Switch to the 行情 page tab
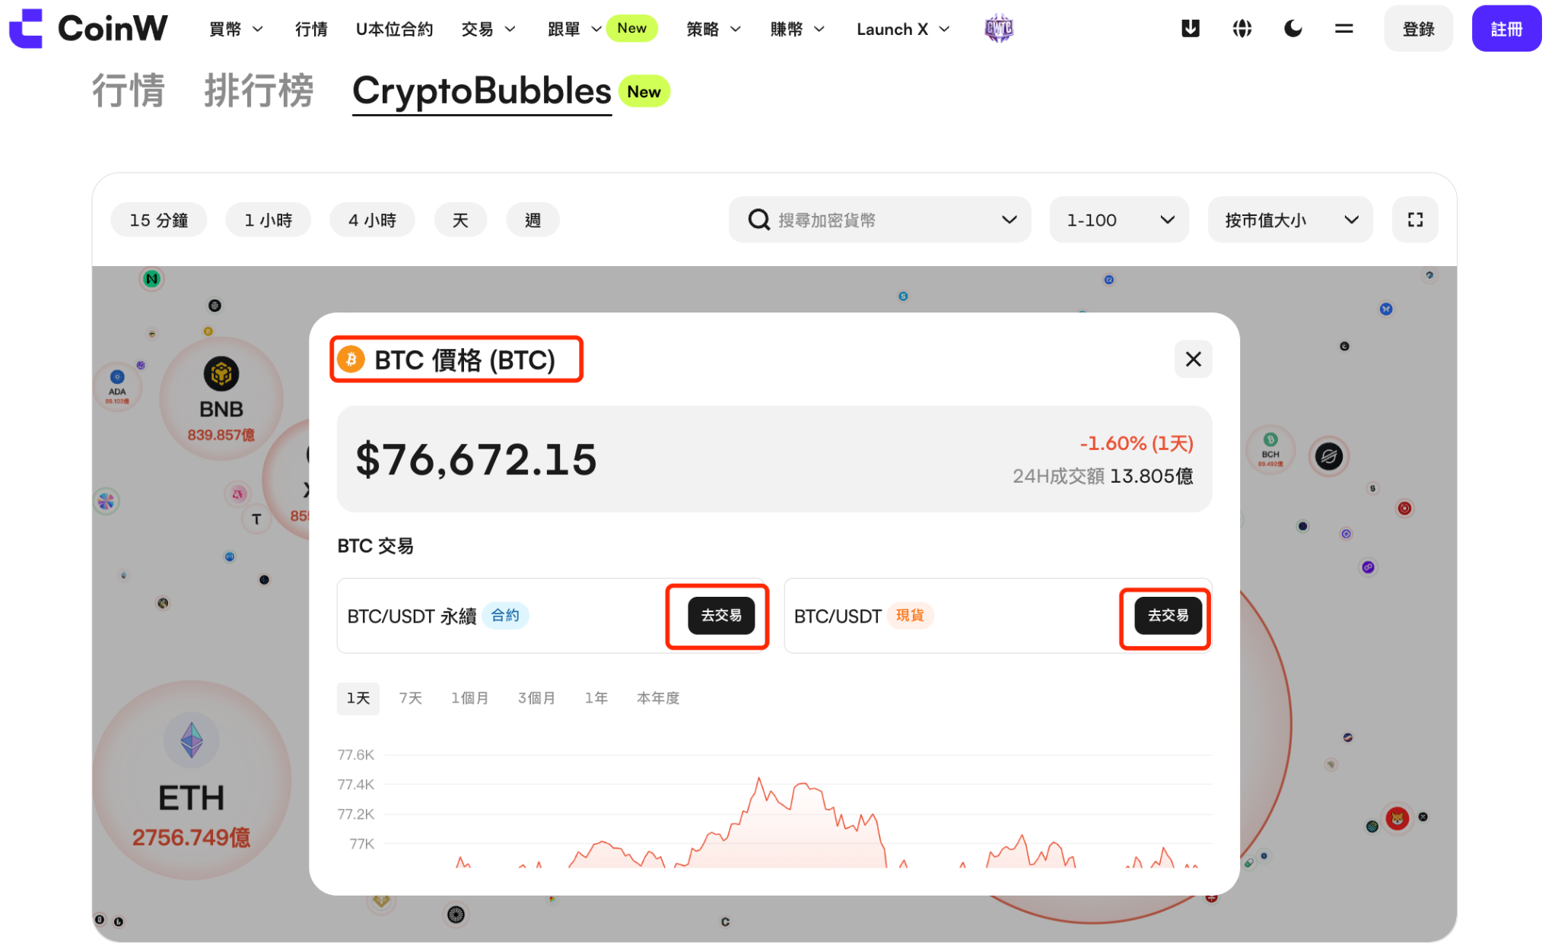This screenshot has width=1558, height=945. pyautogui.click(x=128, y=90)
